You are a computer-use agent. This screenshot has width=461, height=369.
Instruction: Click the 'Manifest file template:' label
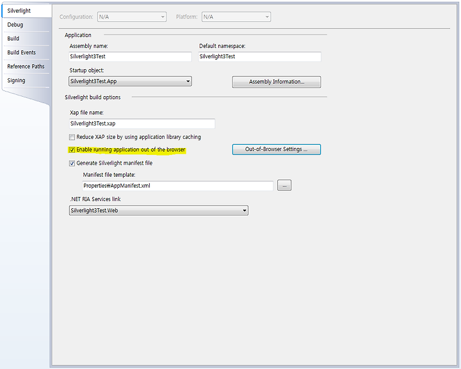(109, 175)
